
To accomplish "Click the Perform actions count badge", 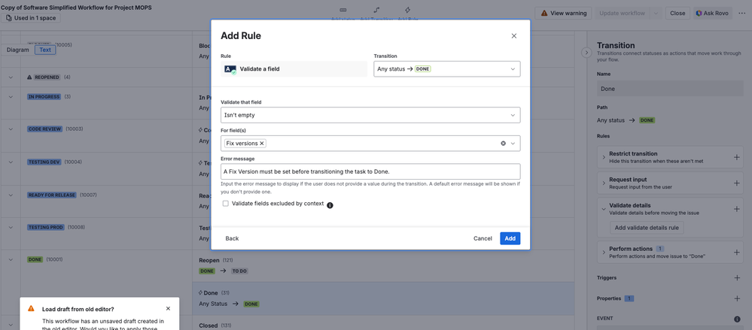I will tap(660, 249).
